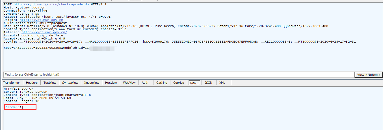Open the Cookies tab
The height and width of the screenshot is (130, 383).
[x=179, y=83]
